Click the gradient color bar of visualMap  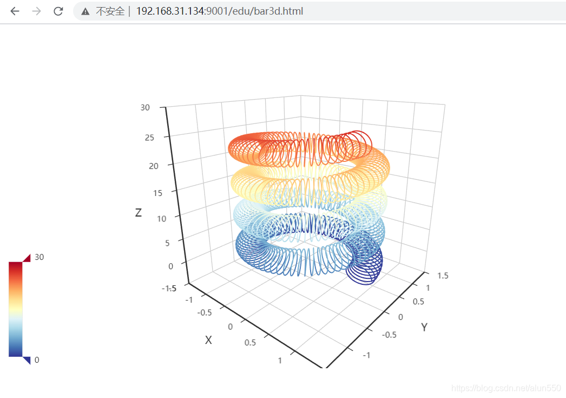click(x=16, y=309)
